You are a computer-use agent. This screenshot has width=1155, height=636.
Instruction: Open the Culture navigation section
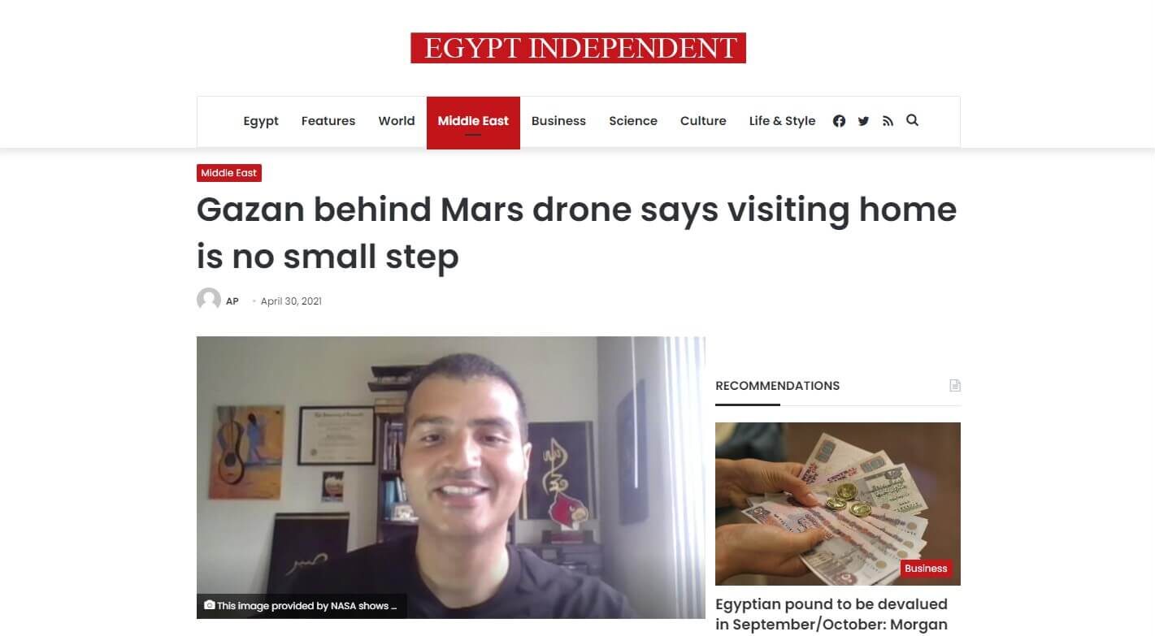pyautogui.click(x=703, y=121)
